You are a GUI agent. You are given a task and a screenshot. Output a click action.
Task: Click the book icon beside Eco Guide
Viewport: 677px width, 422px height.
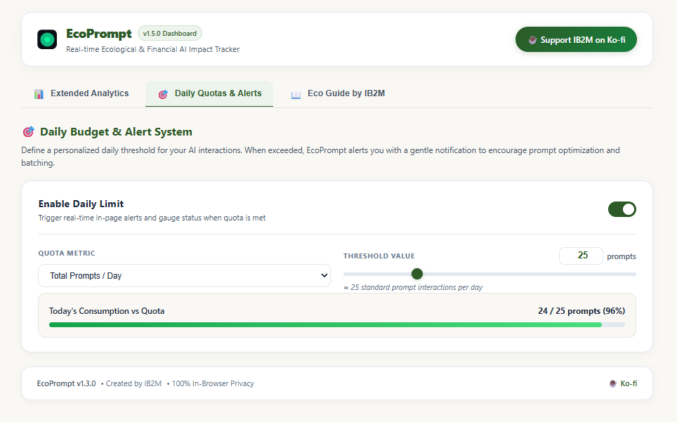[296, 95]
